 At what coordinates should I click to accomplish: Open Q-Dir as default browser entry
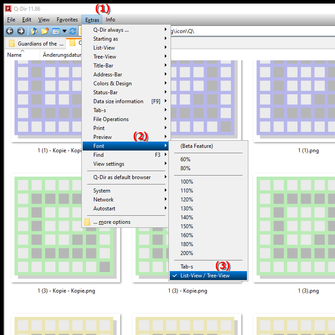tap(126, 177)
